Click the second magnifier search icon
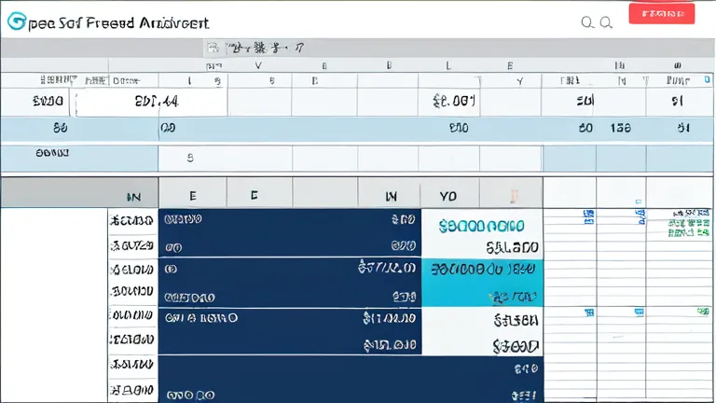The width and height of the screenshot is (716, 403). tap(606, 22)
